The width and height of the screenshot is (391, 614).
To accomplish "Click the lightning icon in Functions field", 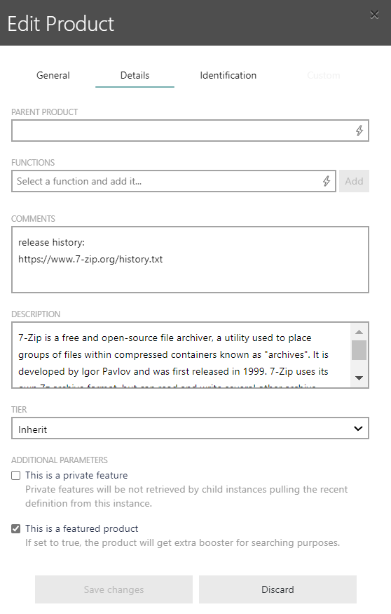I will (327, 181).
